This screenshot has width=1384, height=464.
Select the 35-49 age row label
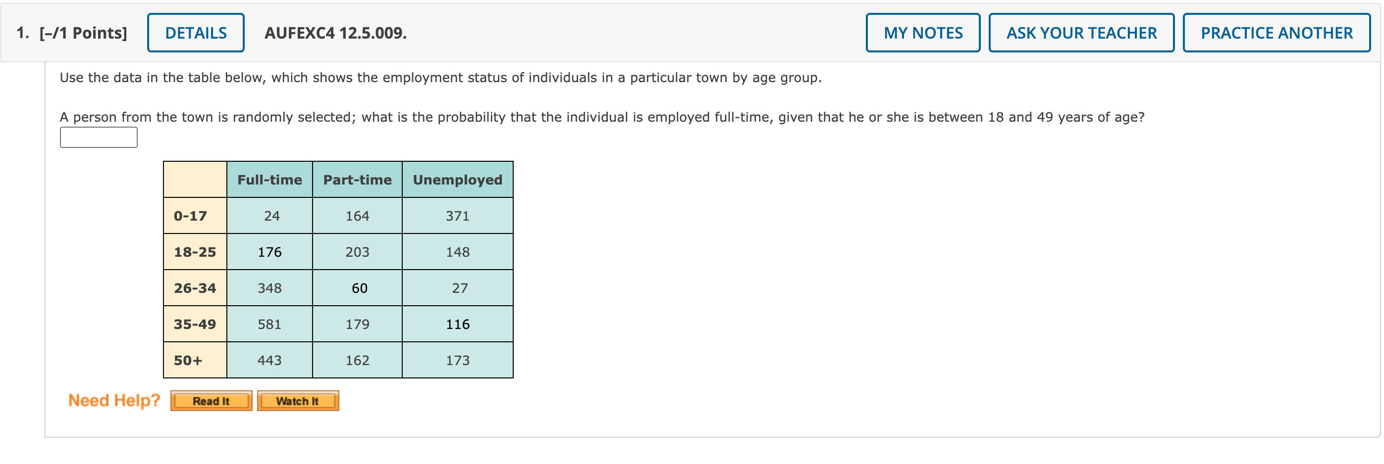coord(195,324)
